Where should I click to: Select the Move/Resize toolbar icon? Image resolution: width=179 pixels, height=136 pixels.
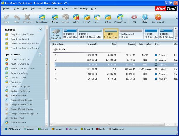(x=42, y=17)
